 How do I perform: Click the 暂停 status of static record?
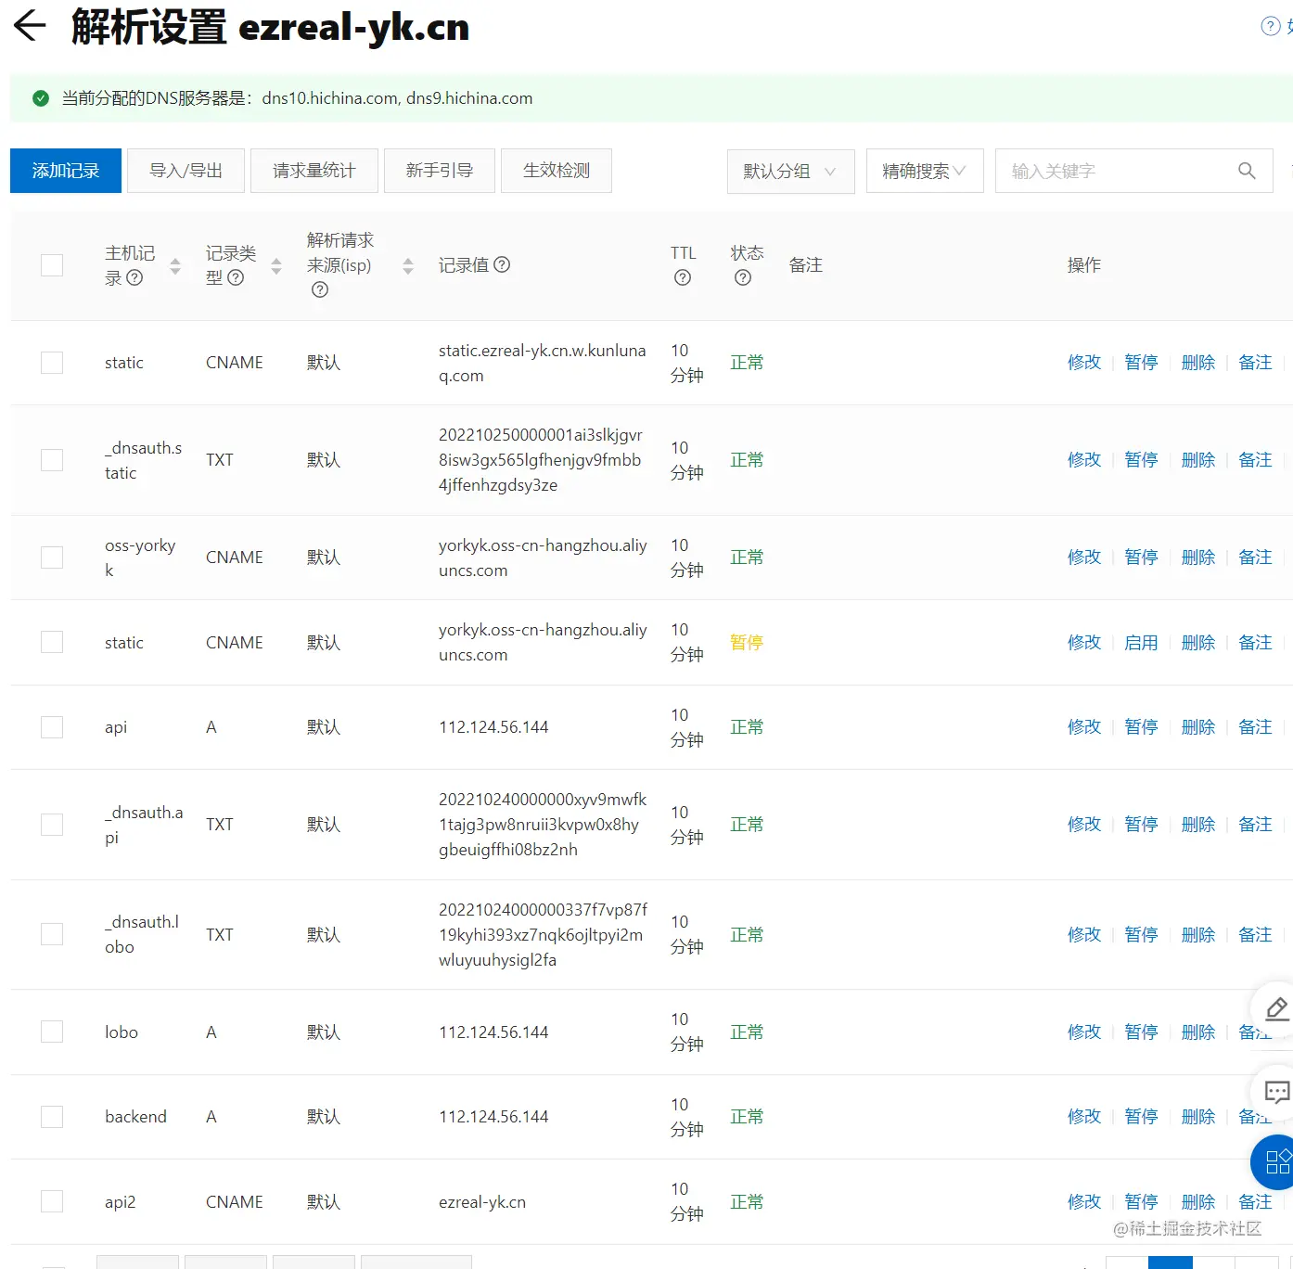[747, 643]
